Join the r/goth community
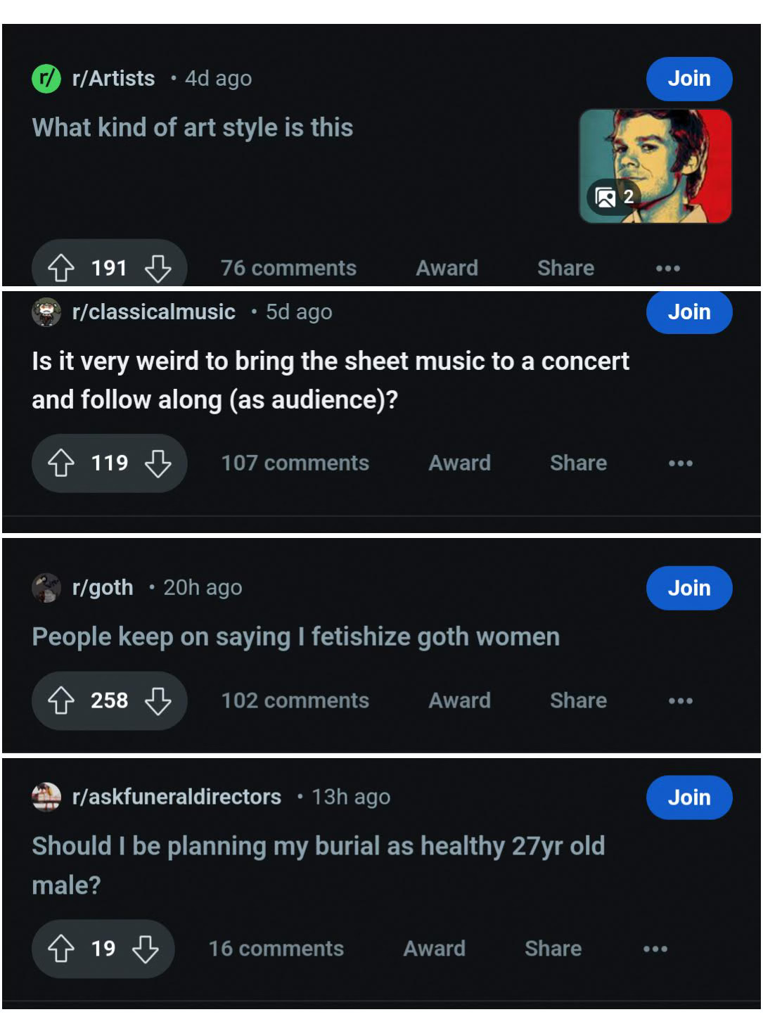763x1031 pixels. point(689,587)
